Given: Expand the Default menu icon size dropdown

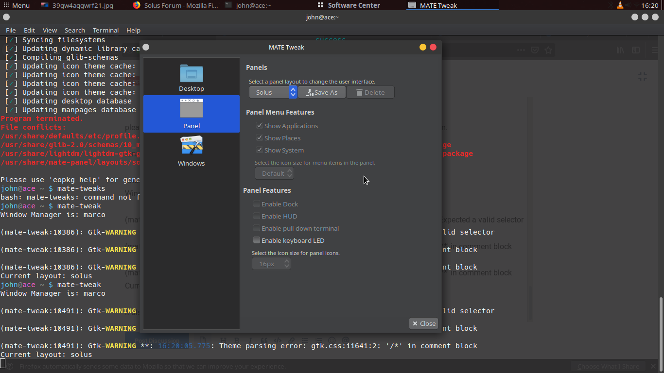Looking at the screenshot, I should tap(274, 173).
